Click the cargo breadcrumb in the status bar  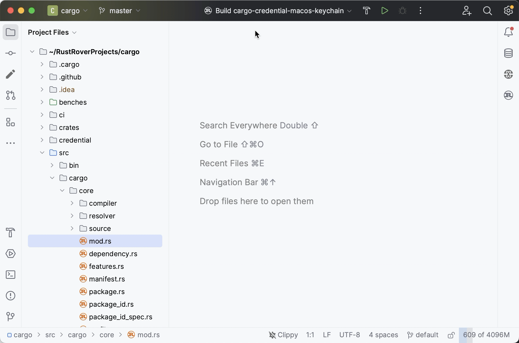22,335
